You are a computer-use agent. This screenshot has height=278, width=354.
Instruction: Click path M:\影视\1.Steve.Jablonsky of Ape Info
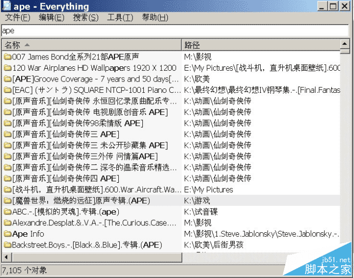click(x=262, y=234)
